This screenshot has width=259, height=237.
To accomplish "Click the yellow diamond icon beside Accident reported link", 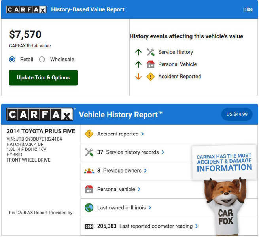I will coord(89,134).
